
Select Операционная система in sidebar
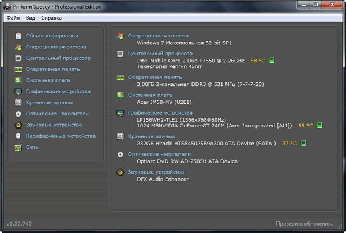point(56,47)
